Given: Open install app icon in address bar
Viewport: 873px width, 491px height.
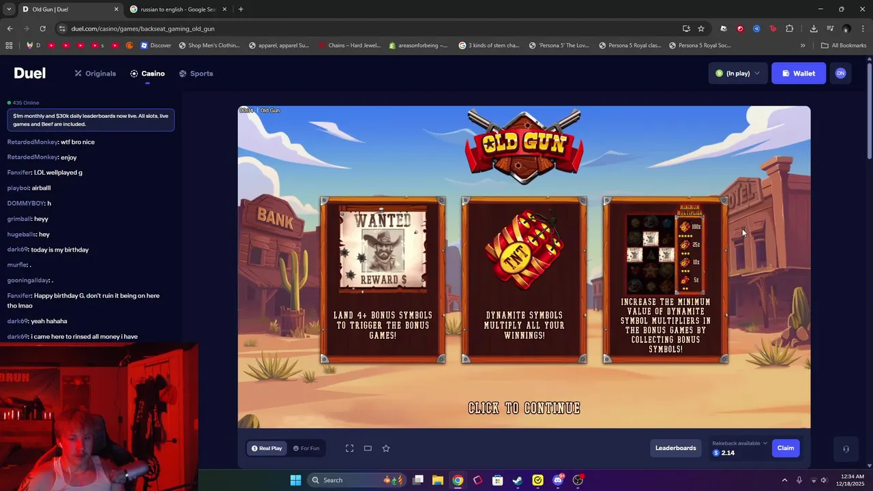Looking at the screenshot, I should (x=686, y=29).
